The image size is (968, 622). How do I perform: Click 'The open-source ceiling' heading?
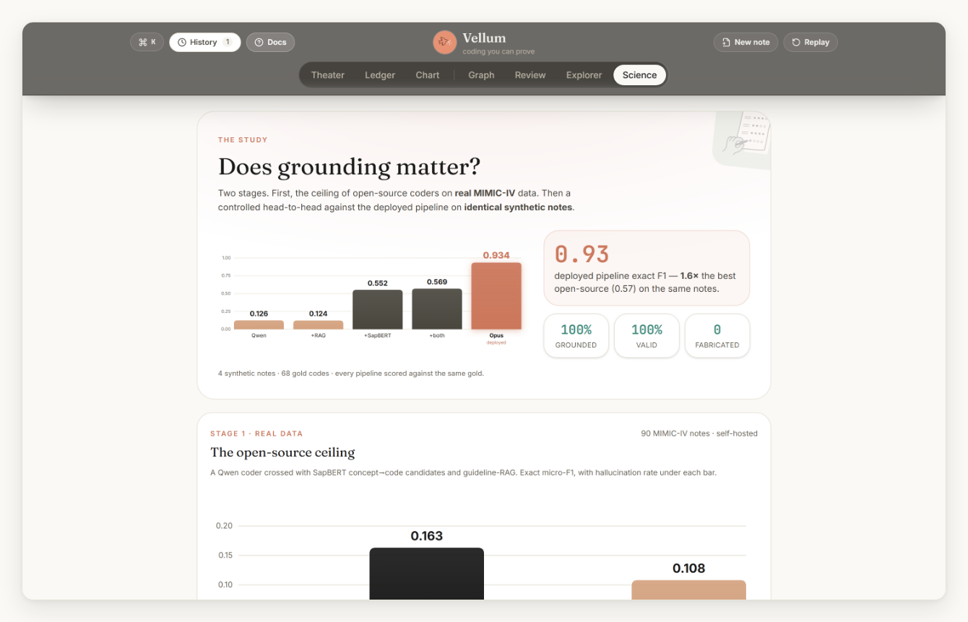(x=282, y=452)
